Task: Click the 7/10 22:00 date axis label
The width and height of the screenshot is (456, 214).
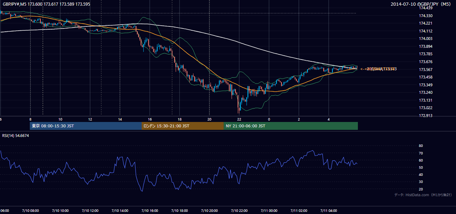Action: click(239, 211)
